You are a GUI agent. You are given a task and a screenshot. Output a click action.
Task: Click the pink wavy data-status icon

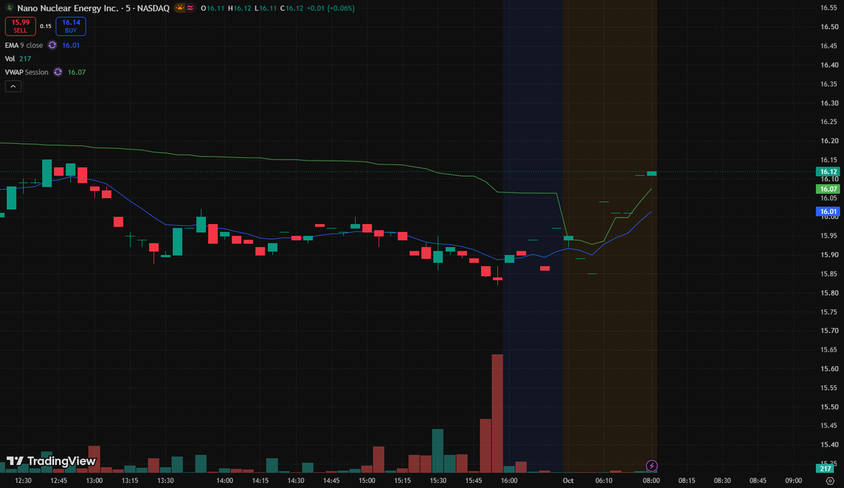(x=191, y=8)
